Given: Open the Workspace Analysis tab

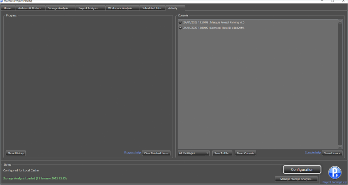Looking at the screenshot, I should tap(120, 8).
